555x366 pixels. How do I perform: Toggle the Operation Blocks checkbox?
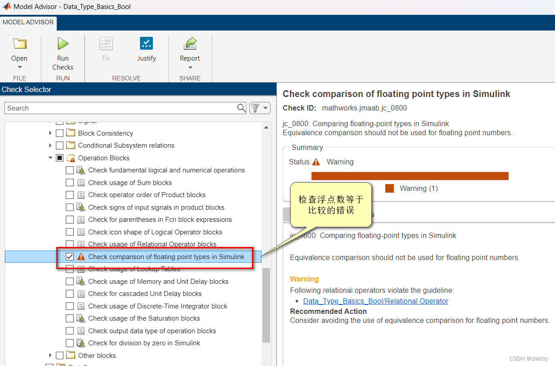pyautogui.click(x=59, y=158)
